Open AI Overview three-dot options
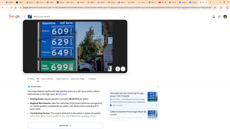This screenshot has height=129, width=230. pos(158,87)
